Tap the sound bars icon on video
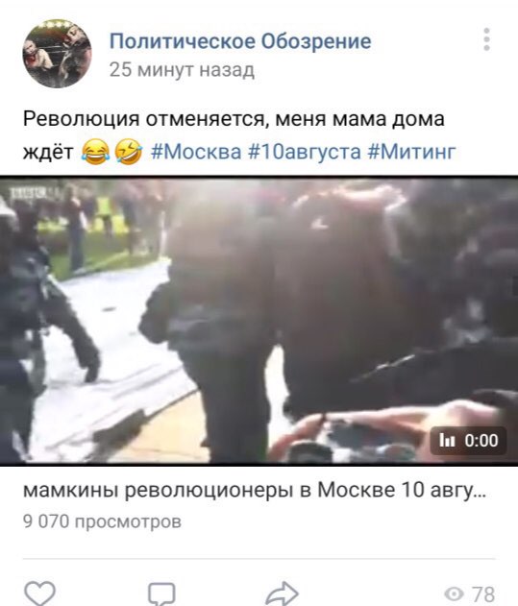The width and height of the screenshot is (518, 606). 447,441
